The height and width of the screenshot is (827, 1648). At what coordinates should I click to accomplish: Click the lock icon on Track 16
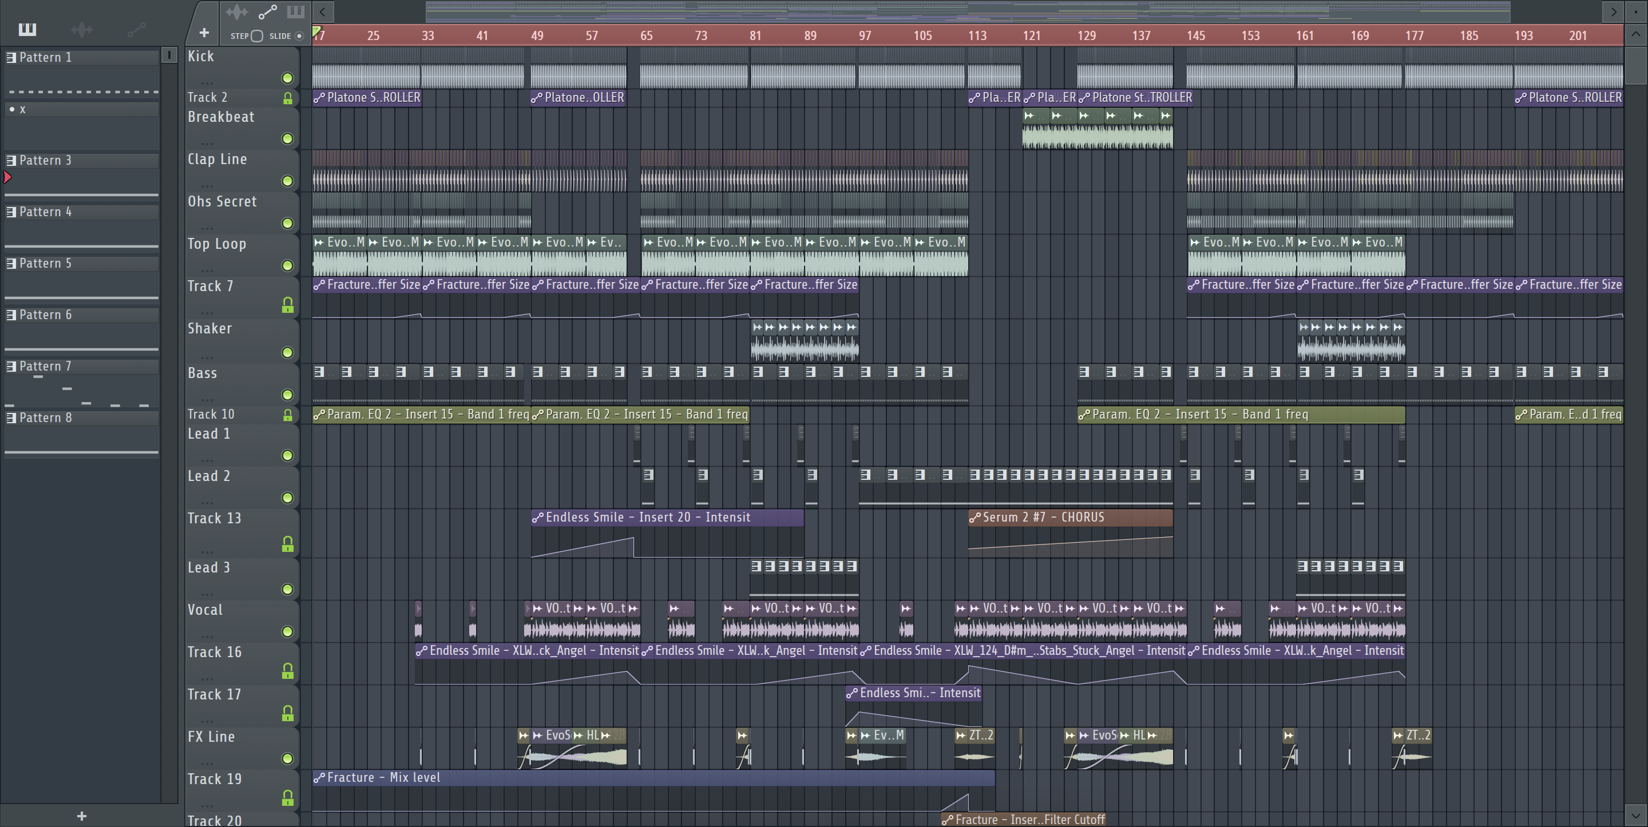tap(288, 670)
